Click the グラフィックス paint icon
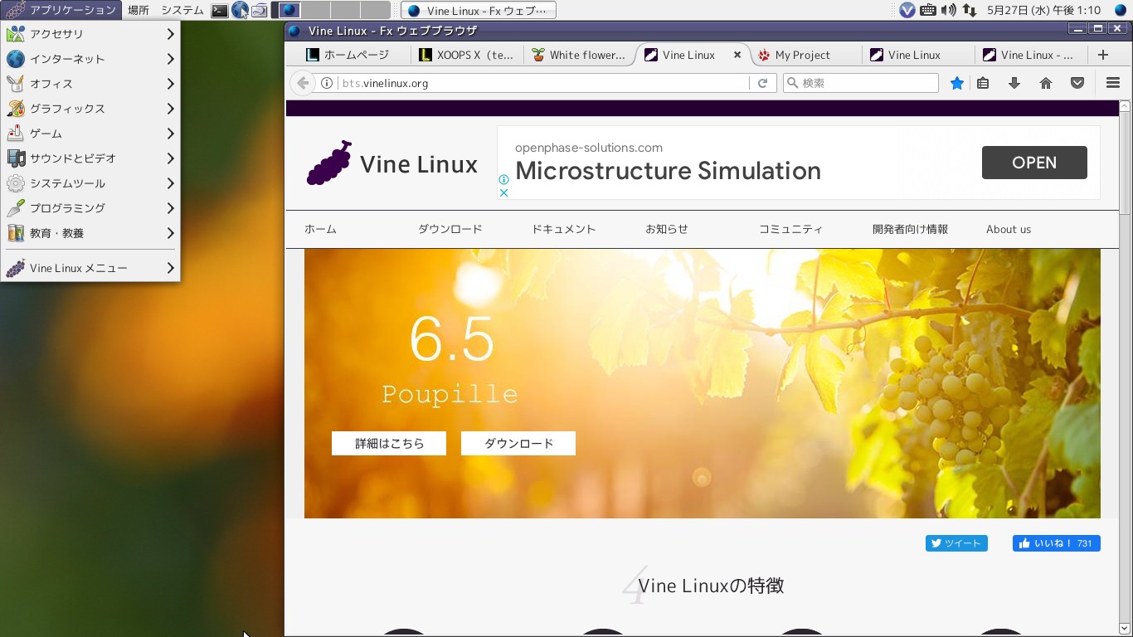This screenshot has height=637, width=1133. click(x=16, y=109)
